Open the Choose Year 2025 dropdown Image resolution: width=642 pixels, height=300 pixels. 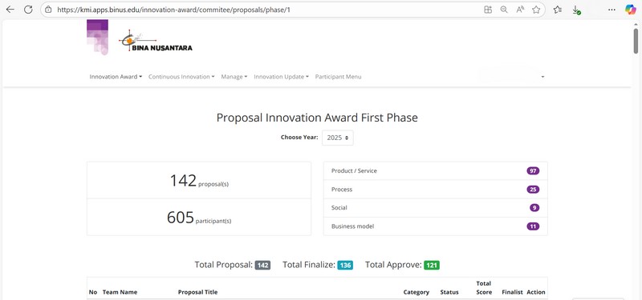click(338, 138)
